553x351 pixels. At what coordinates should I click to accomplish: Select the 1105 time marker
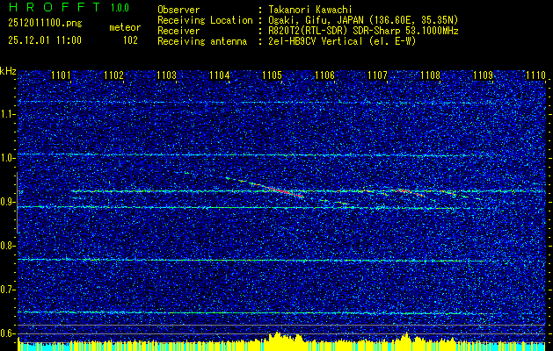coord(272,76)
